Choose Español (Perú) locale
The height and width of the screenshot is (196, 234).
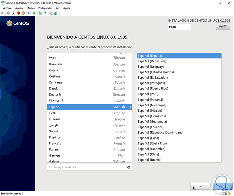[179, 94]
